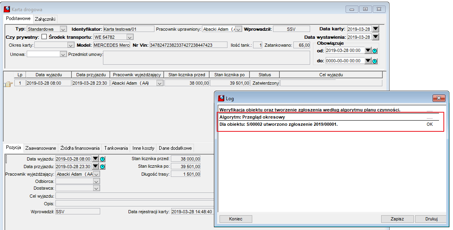The width and height of the screenshot is (453, 230).
Task: Click the Data rejestracji karty field
Action: [x=192, y=212]
